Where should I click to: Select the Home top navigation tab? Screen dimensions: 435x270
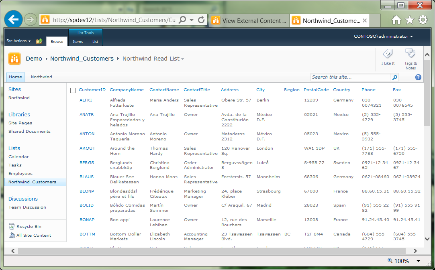(15, 77)
